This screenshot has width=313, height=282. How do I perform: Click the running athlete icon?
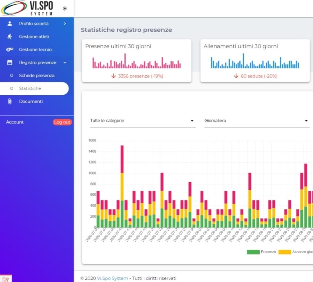[x=10, y=36]
